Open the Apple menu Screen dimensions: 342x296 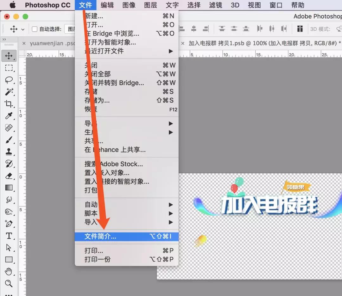[13, 5]
